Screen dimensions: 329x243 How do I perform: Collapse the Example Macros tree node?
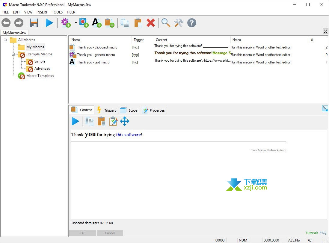pyautogui.click(x=13, y=54)
